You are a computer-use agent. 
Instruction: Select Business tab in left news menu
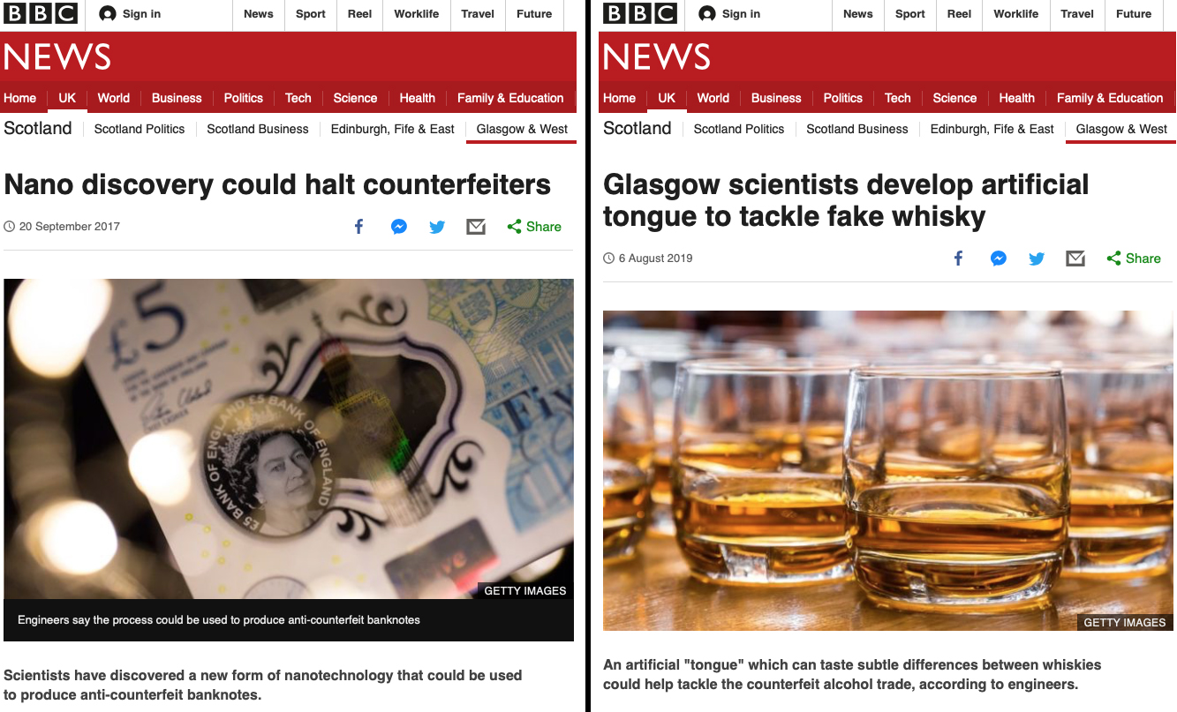pyautogui.click(x=177, y=98)
